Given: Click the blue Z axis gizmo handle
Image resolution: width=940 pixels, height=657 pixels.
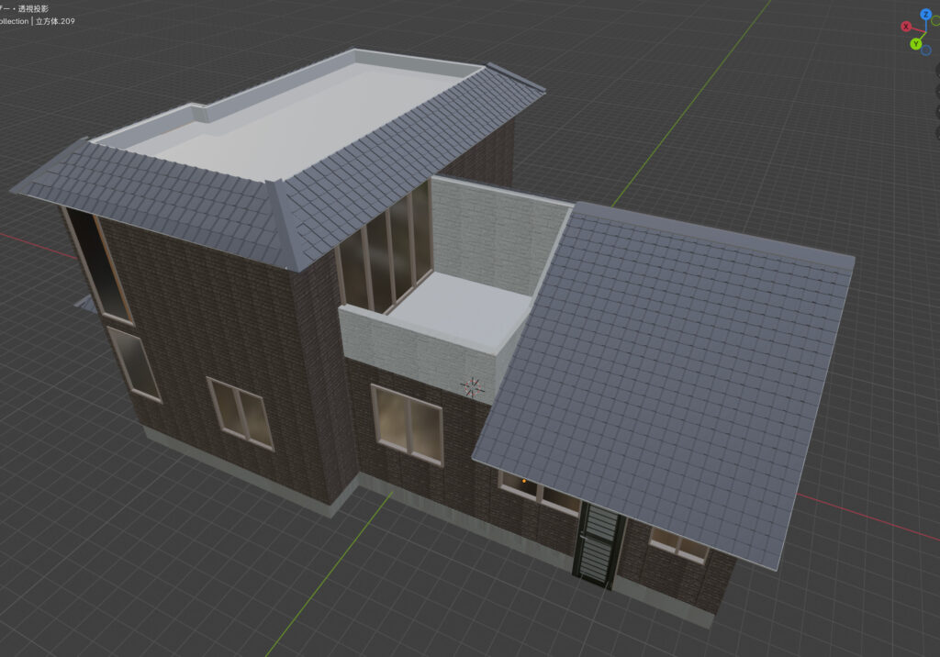Looking at the screenshot, I should point(925,15).
